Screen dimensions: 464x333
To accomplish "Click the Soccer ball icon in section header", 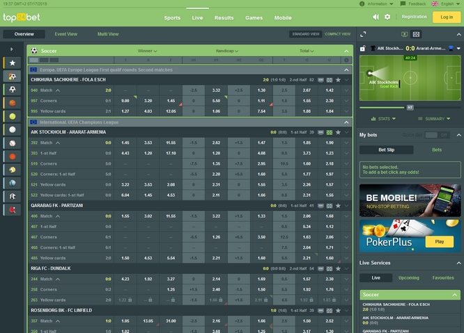I will [34, 51].
